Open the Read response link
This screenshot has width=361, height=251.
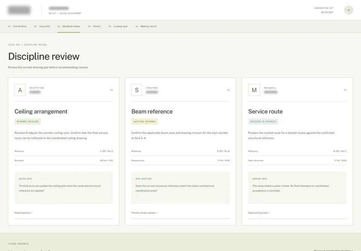tap(23, 213)
